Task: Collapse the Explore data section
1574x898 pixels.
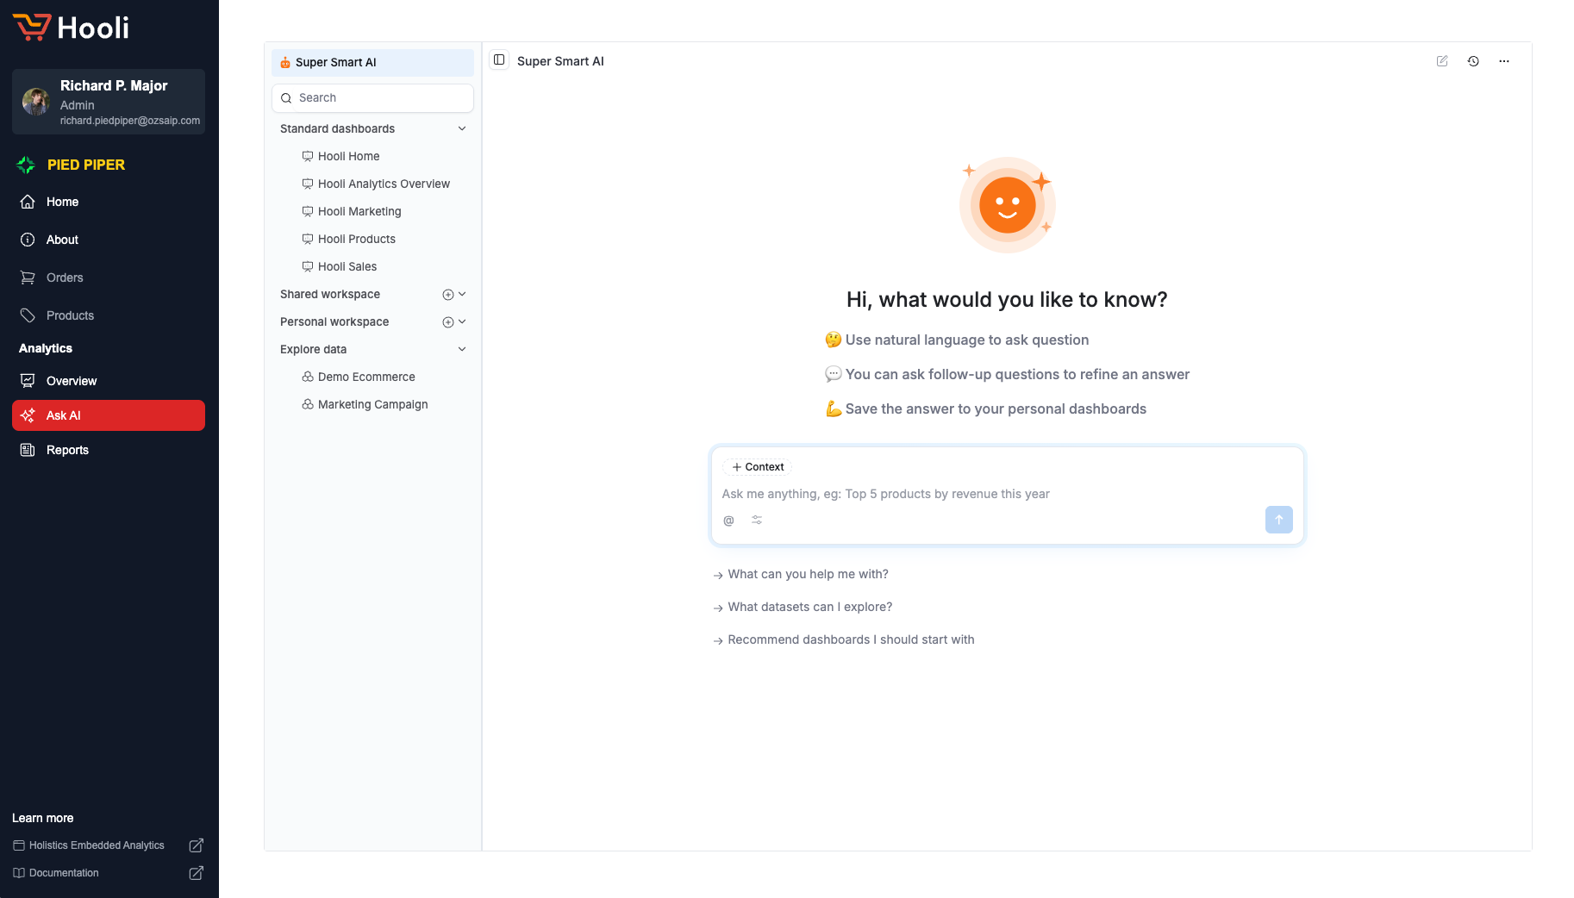Action: 462,349
